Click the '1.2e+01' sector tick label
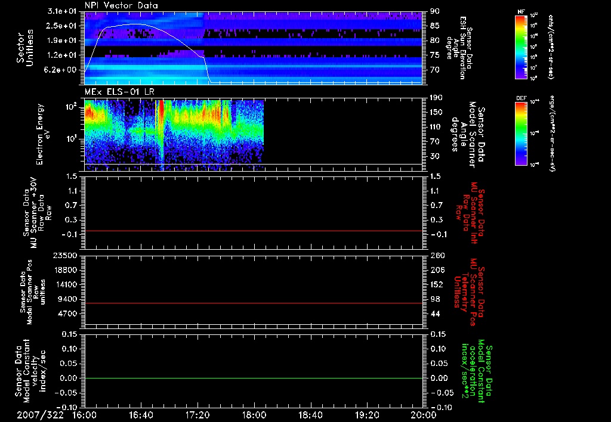 pos(62,55)
